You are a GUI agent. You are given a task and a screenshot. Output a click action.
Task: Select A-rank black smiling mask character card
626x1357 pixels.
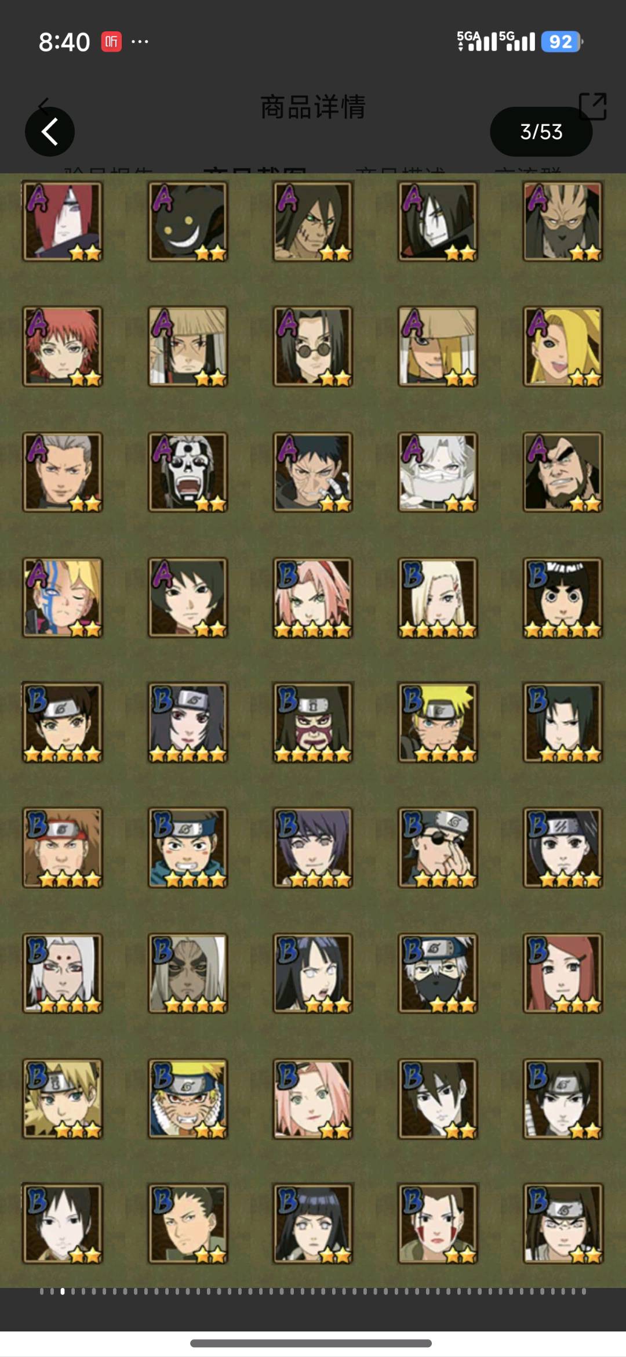tap(188, 221)
